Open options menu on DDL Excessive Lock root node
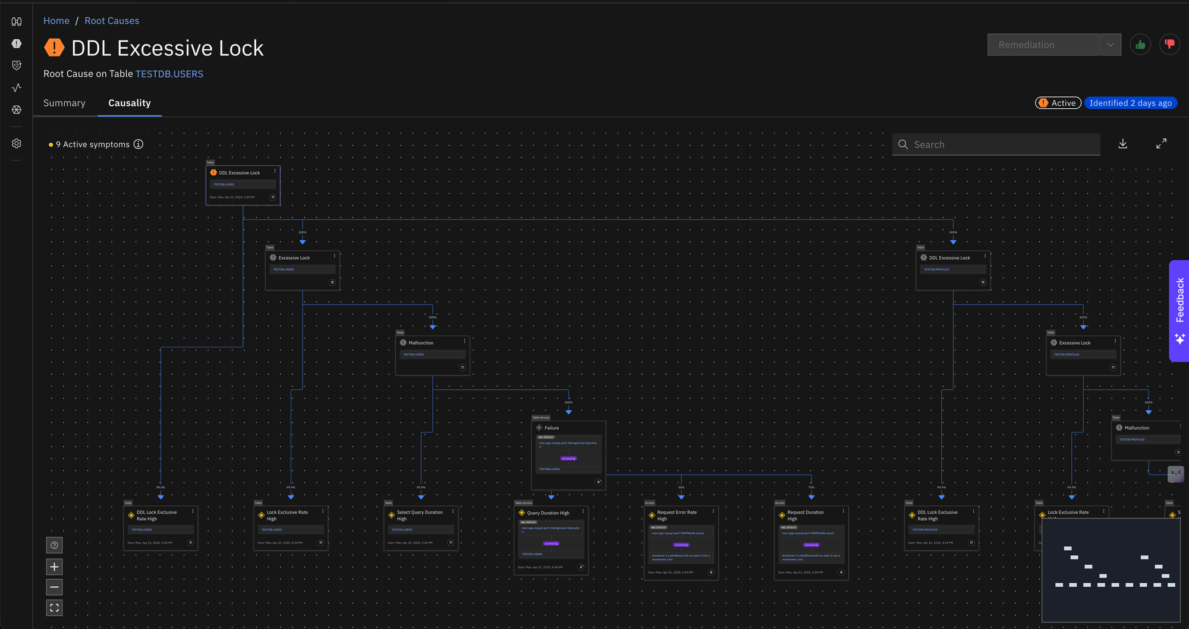Screen dimensions: 1189x629 coord(275,171)
